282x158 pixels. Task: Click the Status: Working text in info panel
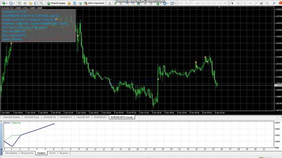pyautogui.click(x=12, y=39)
